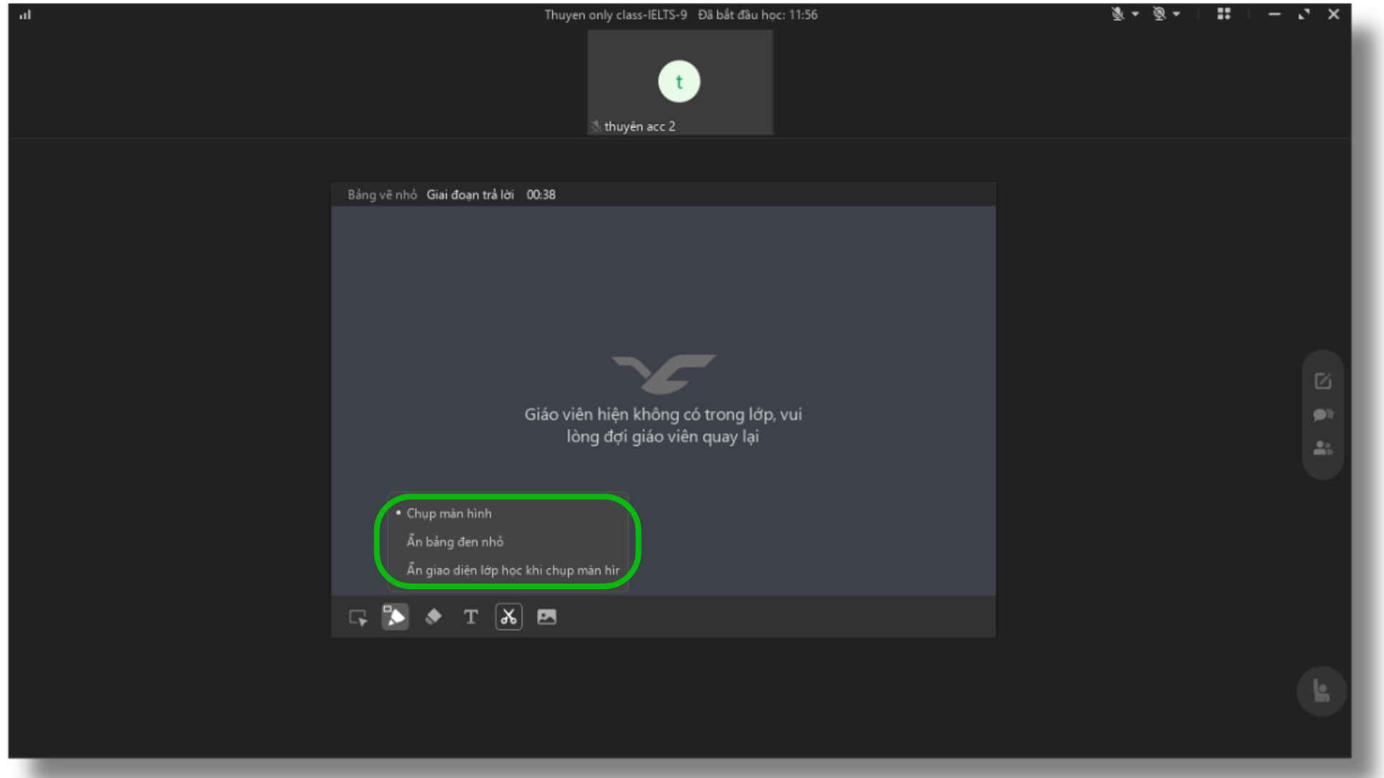Open the participants list icon
The width and height of the screenshot is (1384, 778).
click(x=1323, y=448)
